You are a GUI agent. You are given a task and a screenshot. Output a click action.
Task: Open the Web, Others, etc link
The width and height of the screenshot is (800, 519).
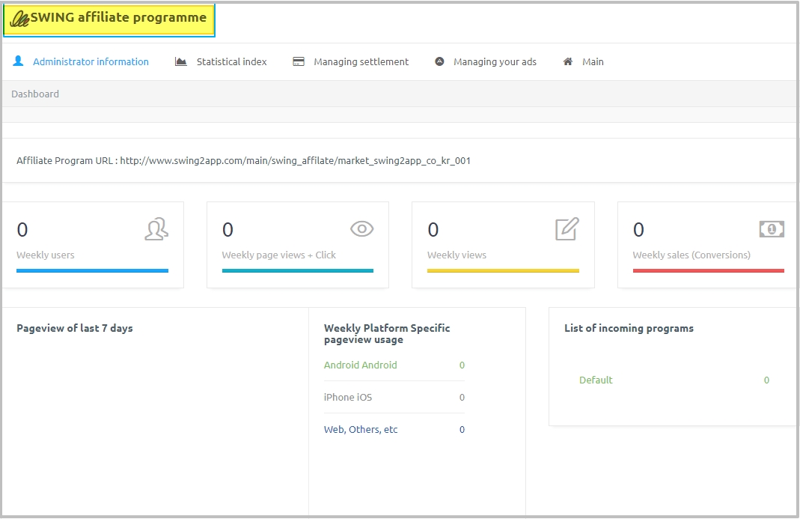pos(361,429)
